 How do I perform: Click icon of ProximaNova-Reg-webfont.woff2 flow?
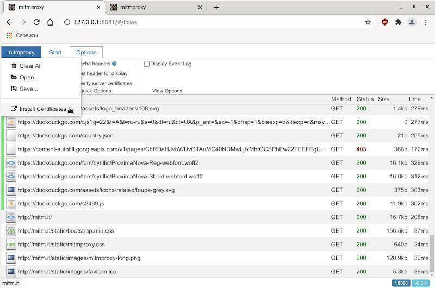pos(11,162)
